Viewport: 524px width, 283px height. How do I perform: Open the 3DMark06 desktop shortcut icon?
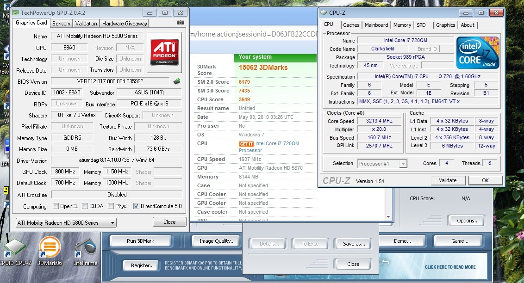(x=50, y=247)
